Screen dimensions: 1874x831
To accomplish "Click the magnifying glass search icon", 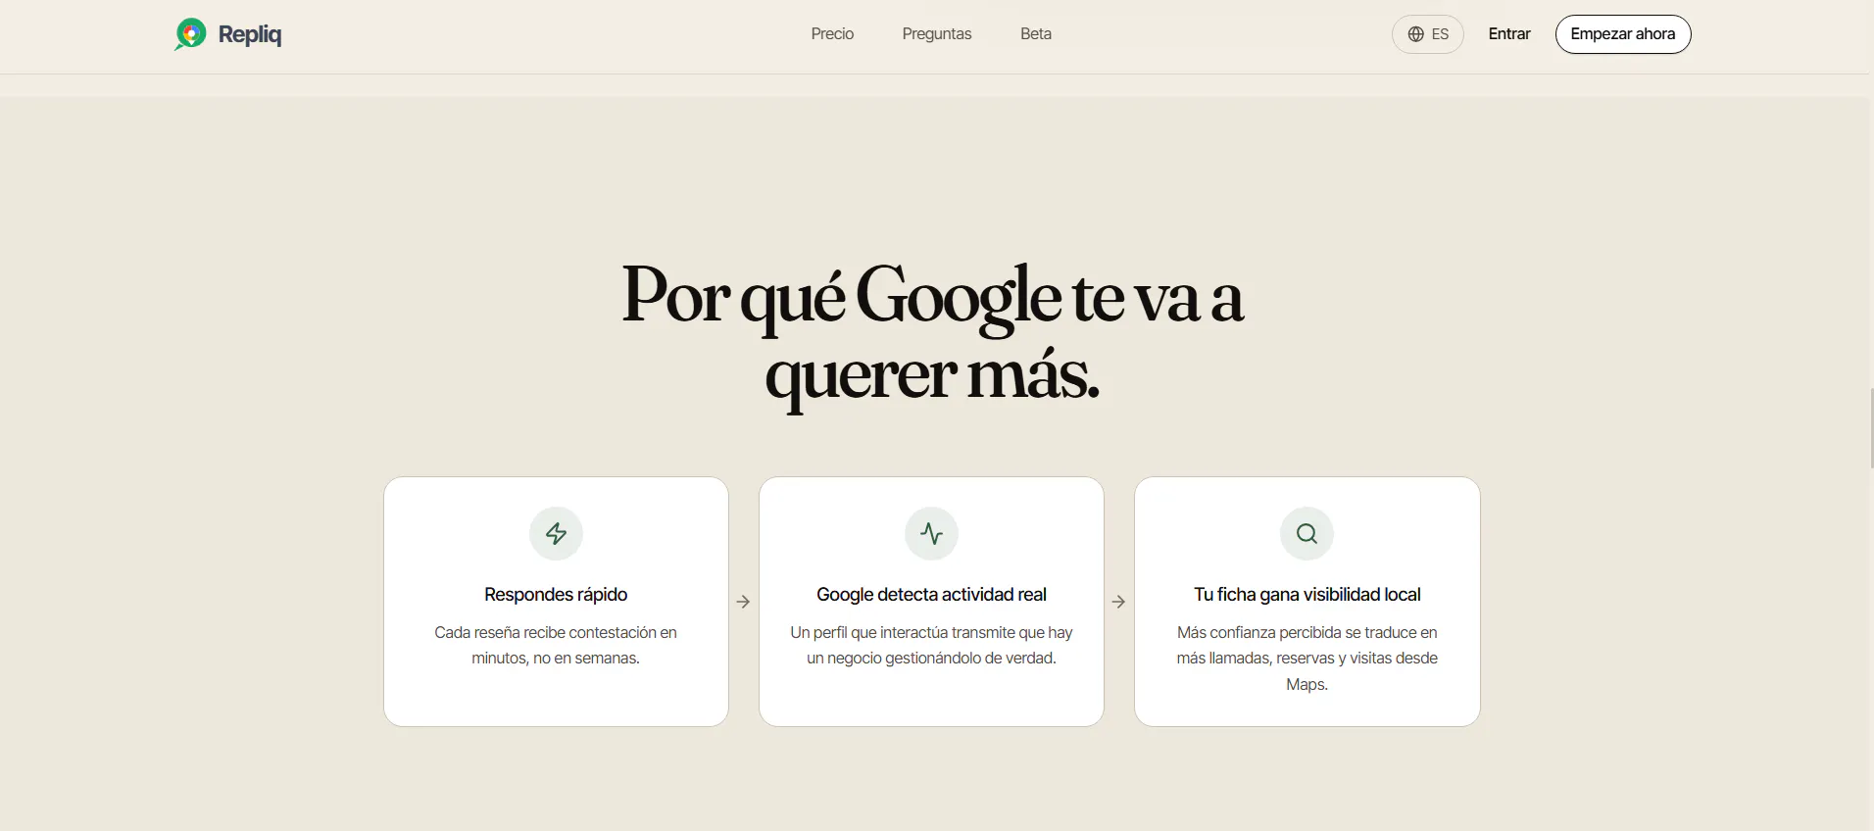I will pyautogui.click(x=1307, y=533).
